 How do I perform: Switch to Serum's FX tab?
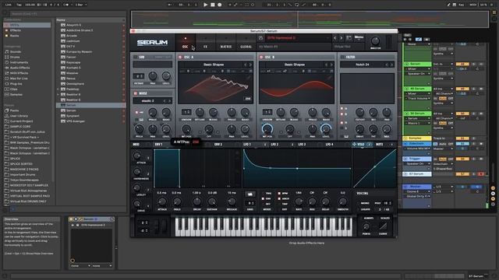click(206, 43)
